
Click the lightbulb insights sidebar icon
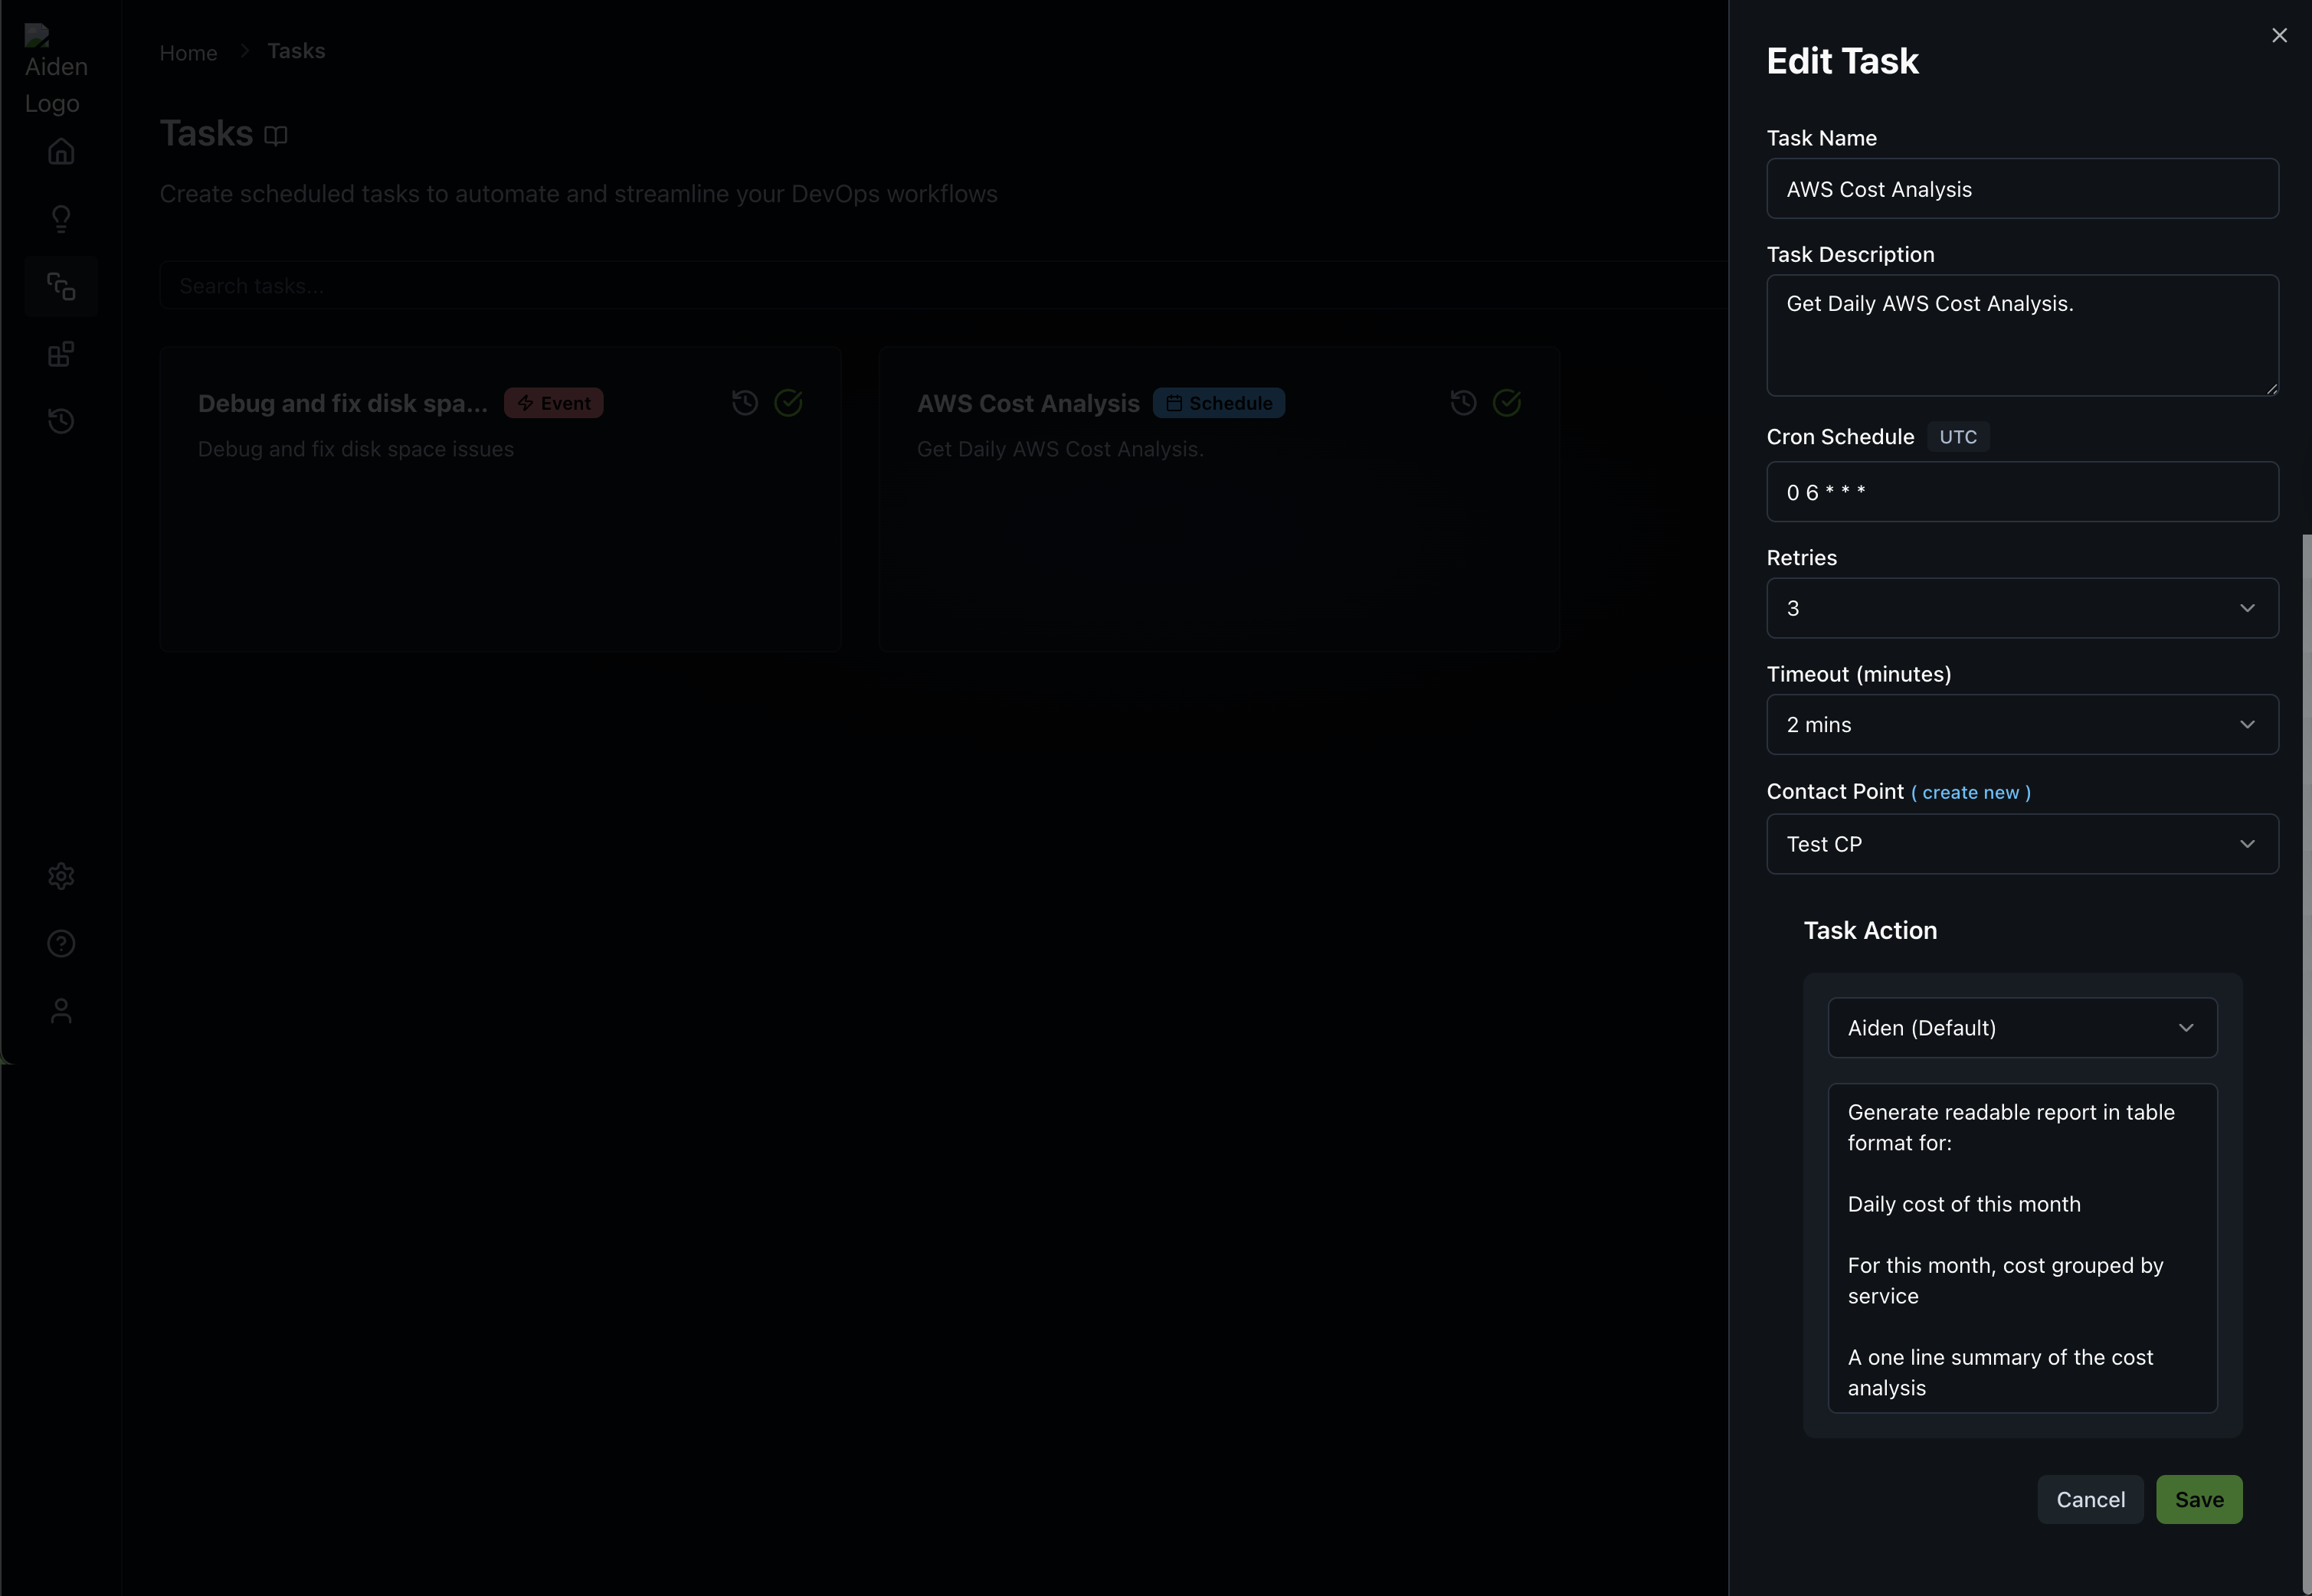[x=61, y=219]
